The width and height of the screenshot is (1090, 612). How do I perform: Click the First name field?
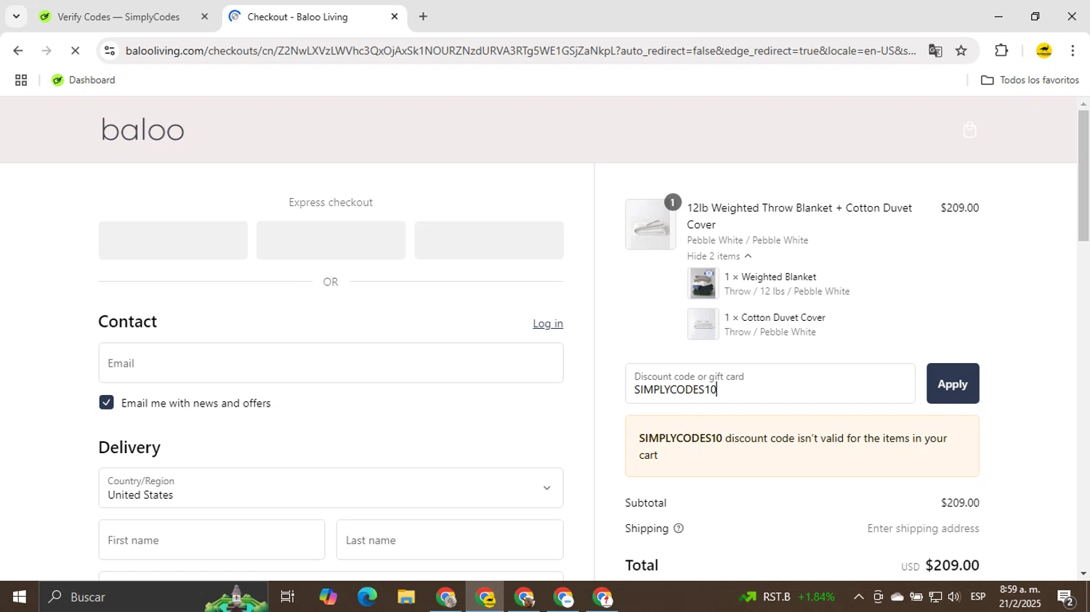[211, 540]
